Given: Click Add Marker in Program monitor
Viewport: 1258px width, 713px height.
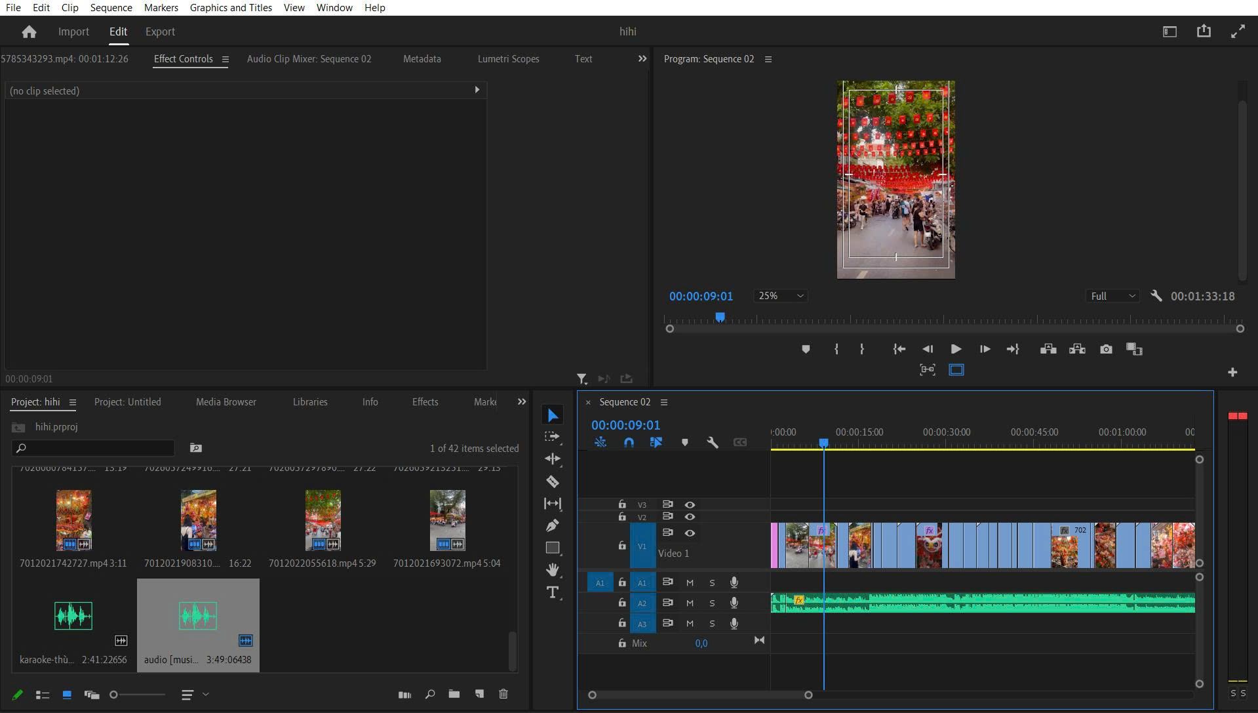Looking at the screenshot, I should pyautogui.click(x=806, y=349).
